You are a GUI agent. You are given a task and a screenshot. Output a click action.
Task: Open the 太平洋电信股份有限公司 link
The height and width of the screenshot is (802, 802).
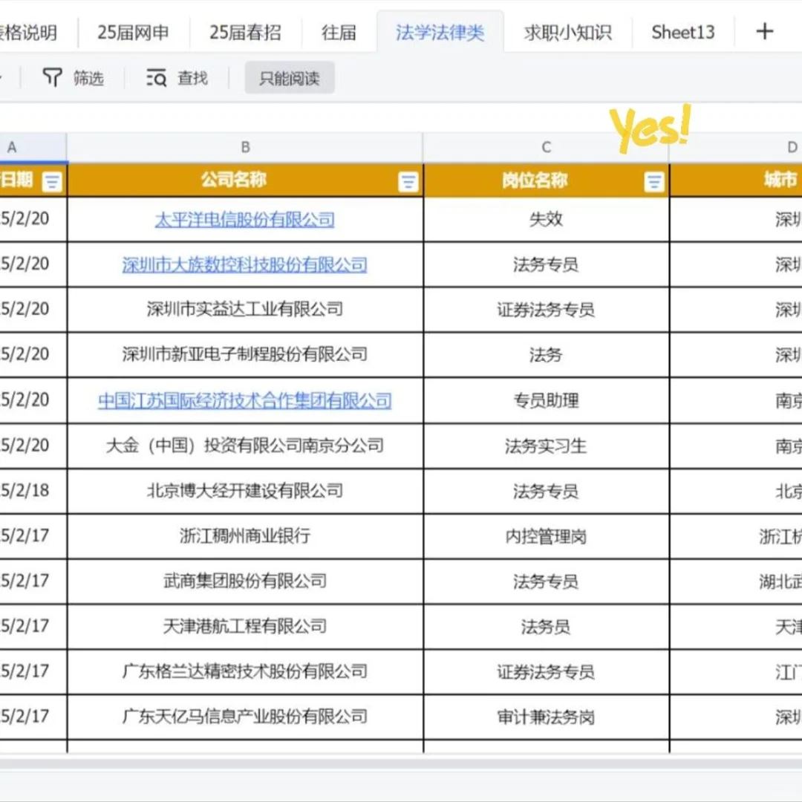[244, 220]
